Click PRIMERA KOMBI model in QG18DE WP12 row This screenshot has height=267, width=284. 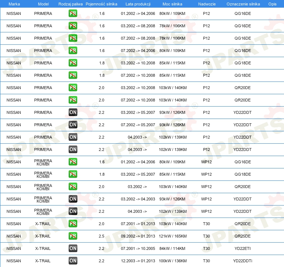pyautogui.click(x=43, y=175)
